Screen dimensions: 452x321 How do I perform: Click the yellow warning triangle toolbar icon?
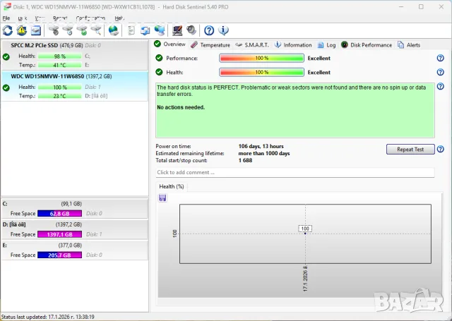coord(22,30)
